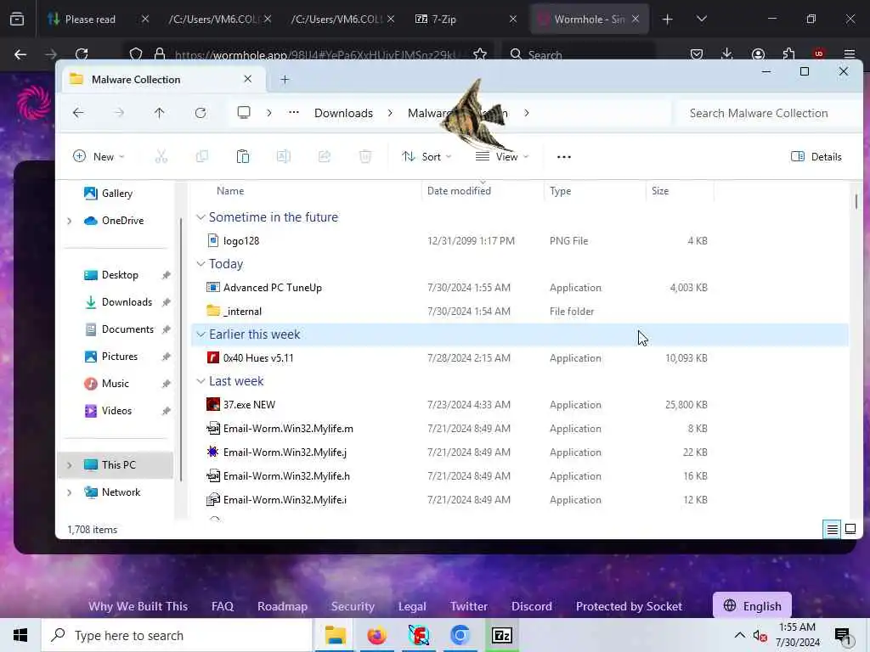Close the Malware Collection tab

248,79
